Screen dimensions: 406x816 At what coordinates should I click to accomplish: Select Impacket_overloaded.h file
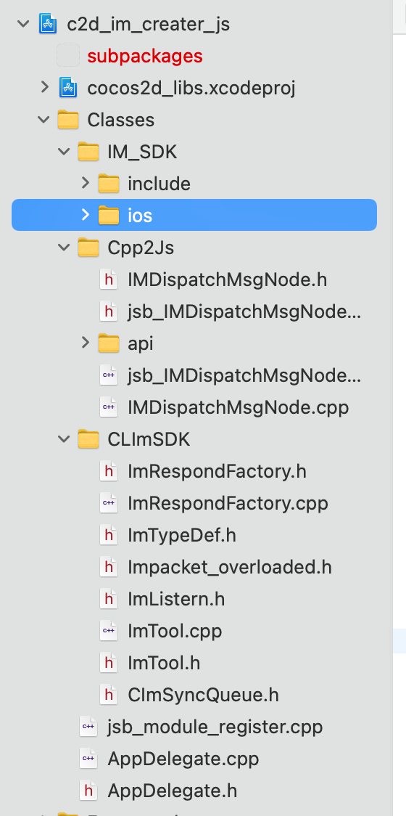pyautogui.click(x=230, y=567)
